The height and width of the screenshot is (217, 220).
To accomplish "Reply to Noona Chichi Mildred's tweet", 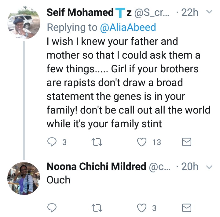I will coord(53,208).
